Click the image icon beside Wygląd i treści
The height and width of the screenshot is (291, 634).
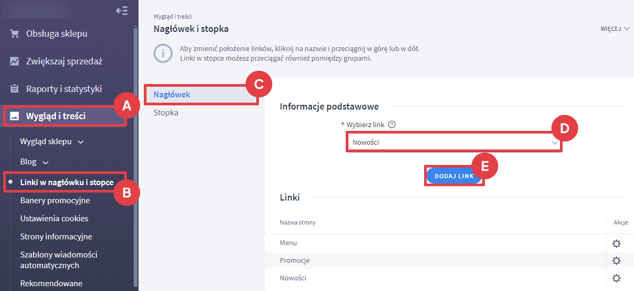14,116
